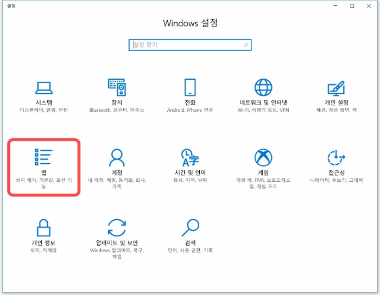Open the 개인 설정 paintbrush icon
This screenshot has height=295, width=380.
pos(337,88)
